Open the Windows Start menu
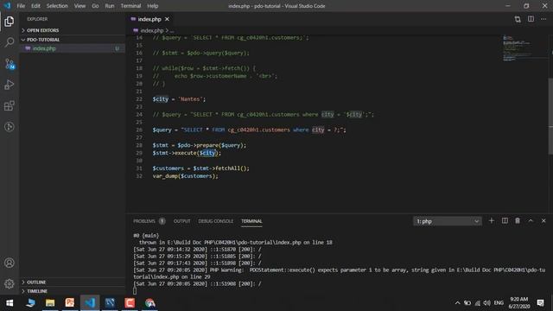 [10, 303]
